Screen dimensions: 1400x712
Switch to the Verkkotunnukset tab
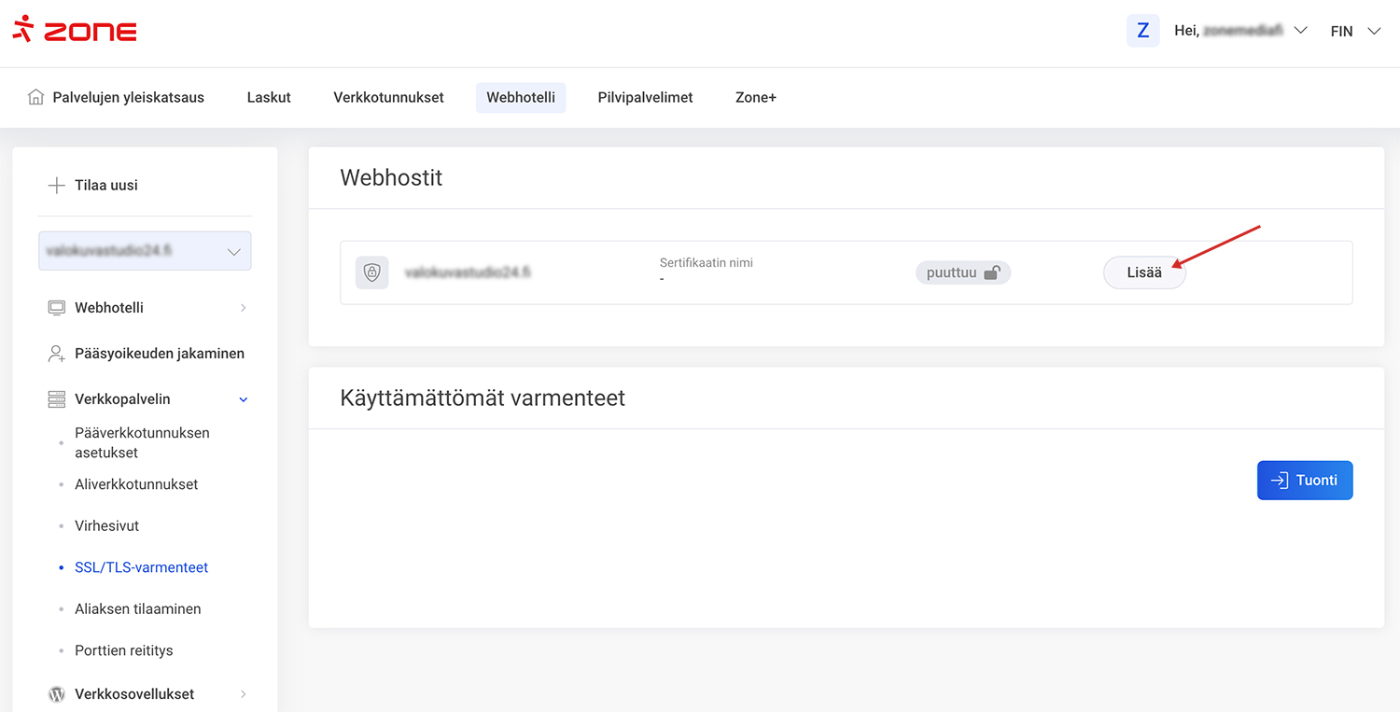tap(388, 97)
